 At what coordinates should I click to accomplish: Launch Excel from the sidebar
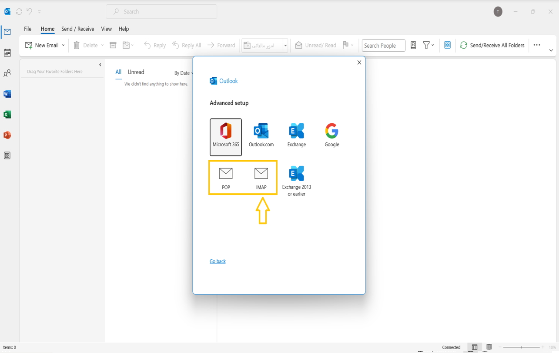click(x=7, y=115)
